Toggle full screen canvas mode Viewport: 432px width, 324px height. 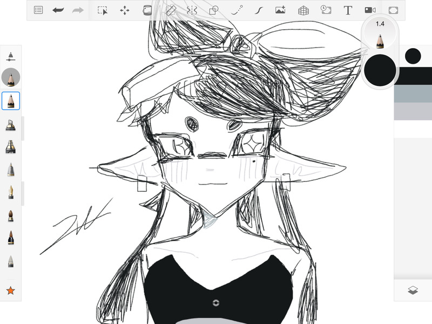coord(393,10)
